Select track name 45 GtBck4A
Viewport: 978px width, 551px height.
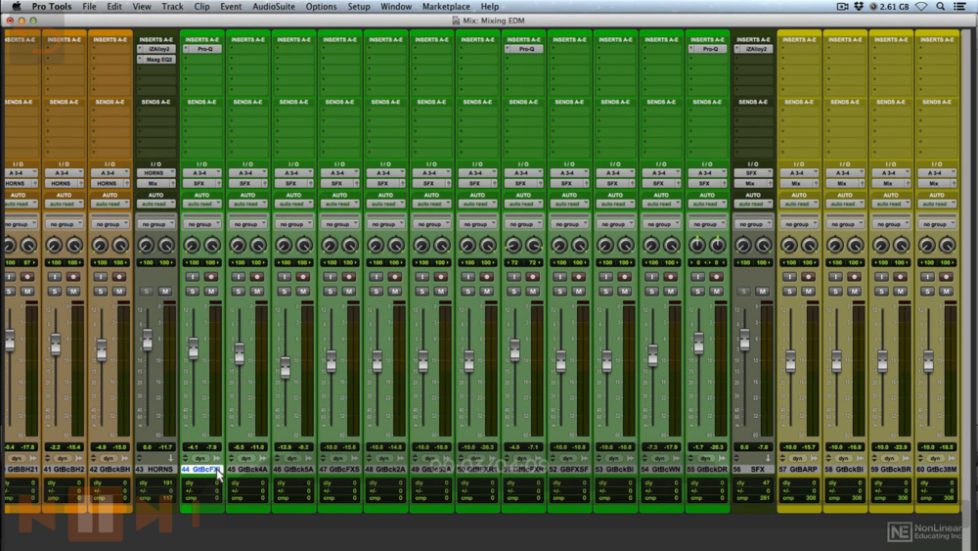(247, 469)
